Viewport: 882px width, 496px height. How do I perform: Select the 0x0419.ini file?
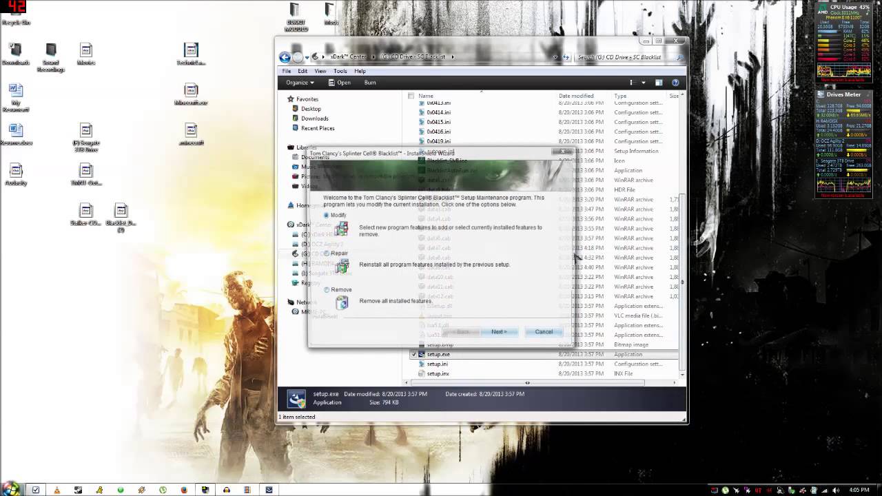438,141
